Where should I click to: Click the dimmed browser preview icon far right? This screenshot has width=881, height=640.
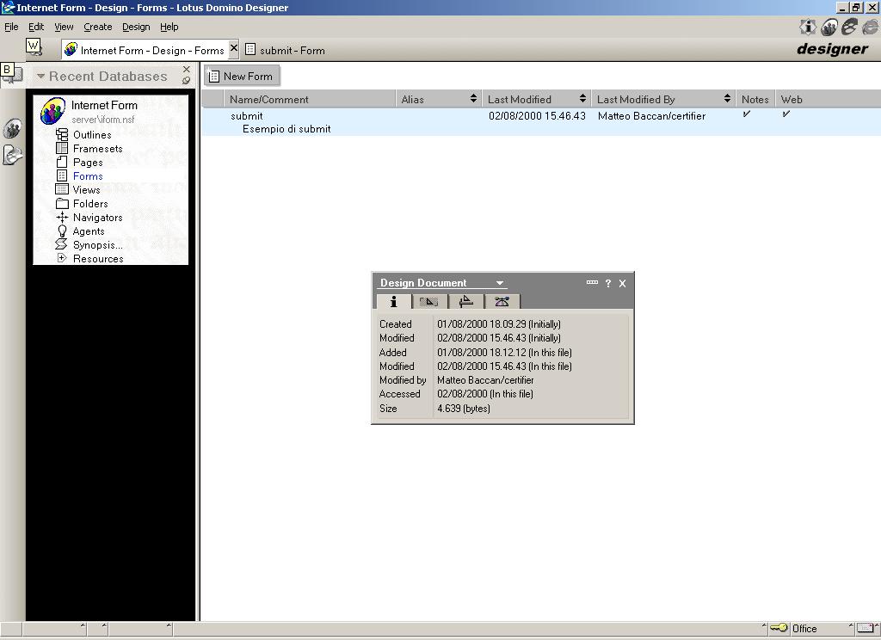tap(870, 27)
